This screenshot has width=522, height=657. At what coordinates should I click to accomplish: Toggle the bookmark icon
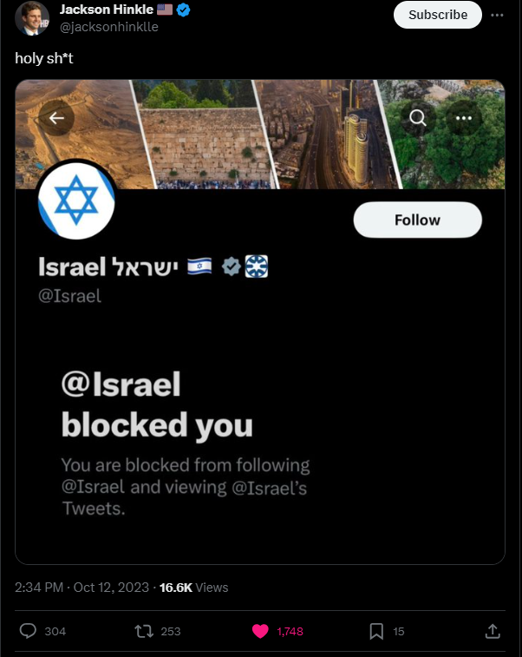(376, 631)
